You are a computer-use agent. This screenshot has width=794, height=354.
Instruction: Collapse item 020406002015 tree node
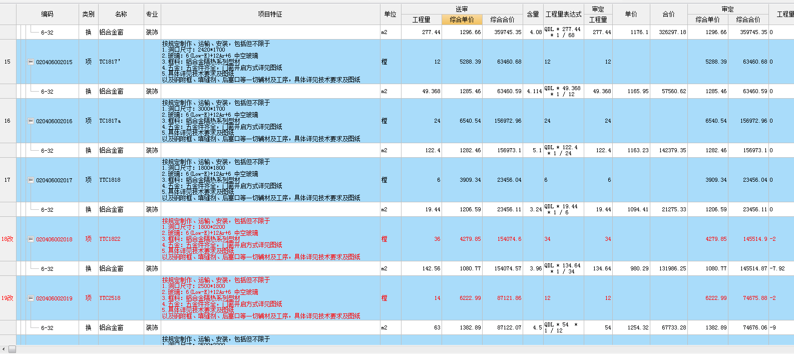(31, 62)
